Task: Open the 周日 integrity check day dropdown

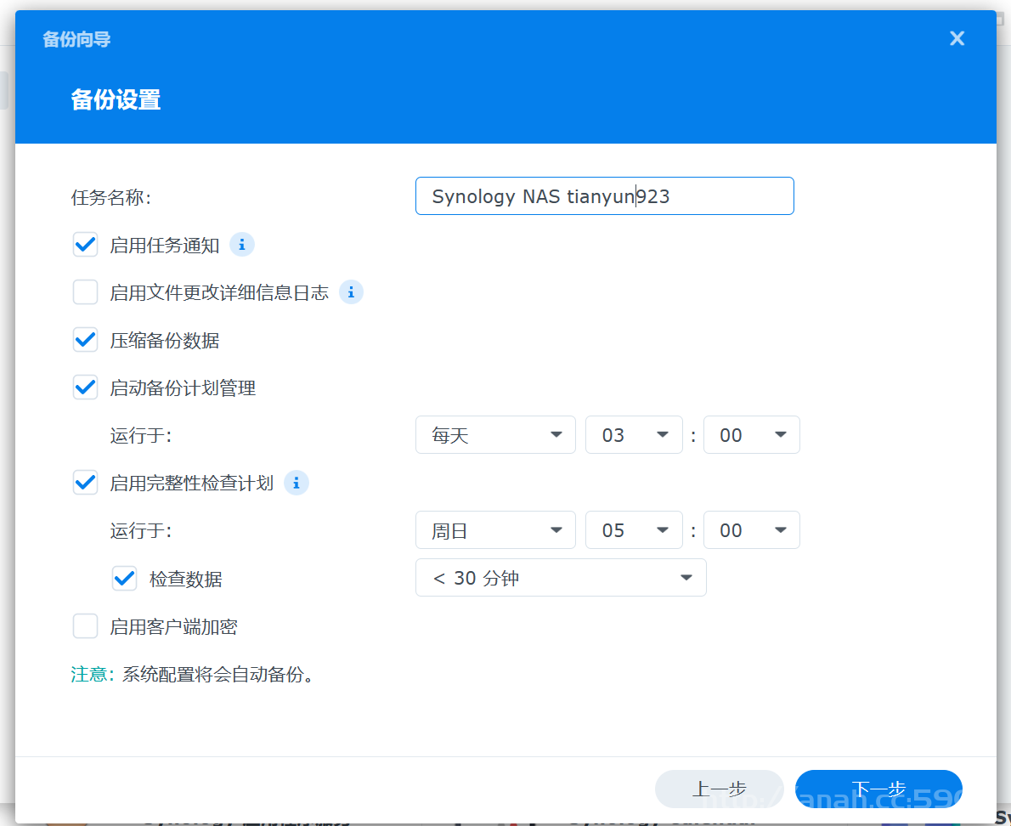Action: pos(495,530)
